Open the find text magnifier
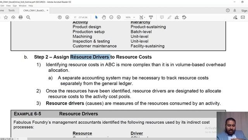This screenshot has width=248, height=140. point(28,17)
